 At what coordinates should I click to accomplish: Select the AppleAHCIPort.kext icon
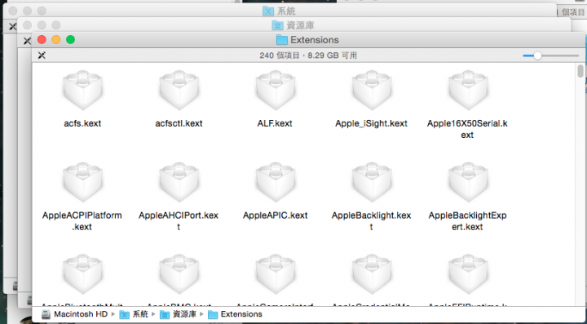(179, 182)
